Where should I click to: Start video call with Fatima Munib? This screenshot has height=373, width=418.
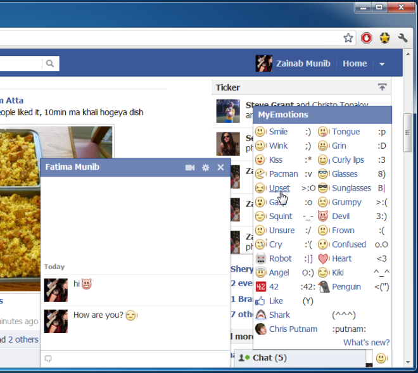[190, 167]
